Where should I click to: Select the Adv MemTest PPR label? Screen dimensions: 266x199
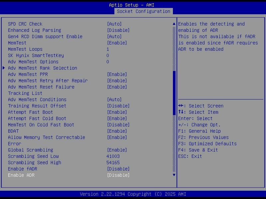point(28,74)
